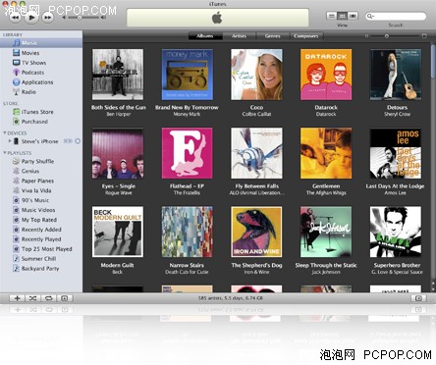
Task: Click the Play button
Action: pos(31,17)
